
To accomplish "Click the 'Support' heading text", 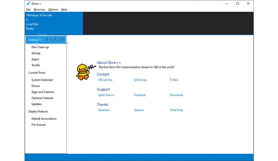I will [x=103, y=89].
